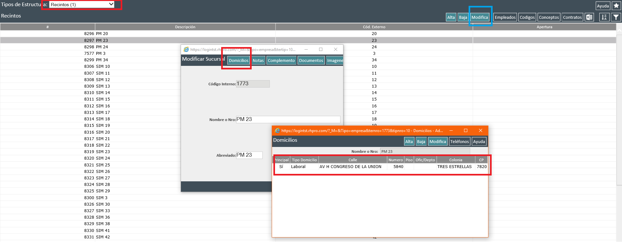The image size is (622, 242).
Task: Click the Apertura column header
Action: pyautogui.click(x=544, y=27)
